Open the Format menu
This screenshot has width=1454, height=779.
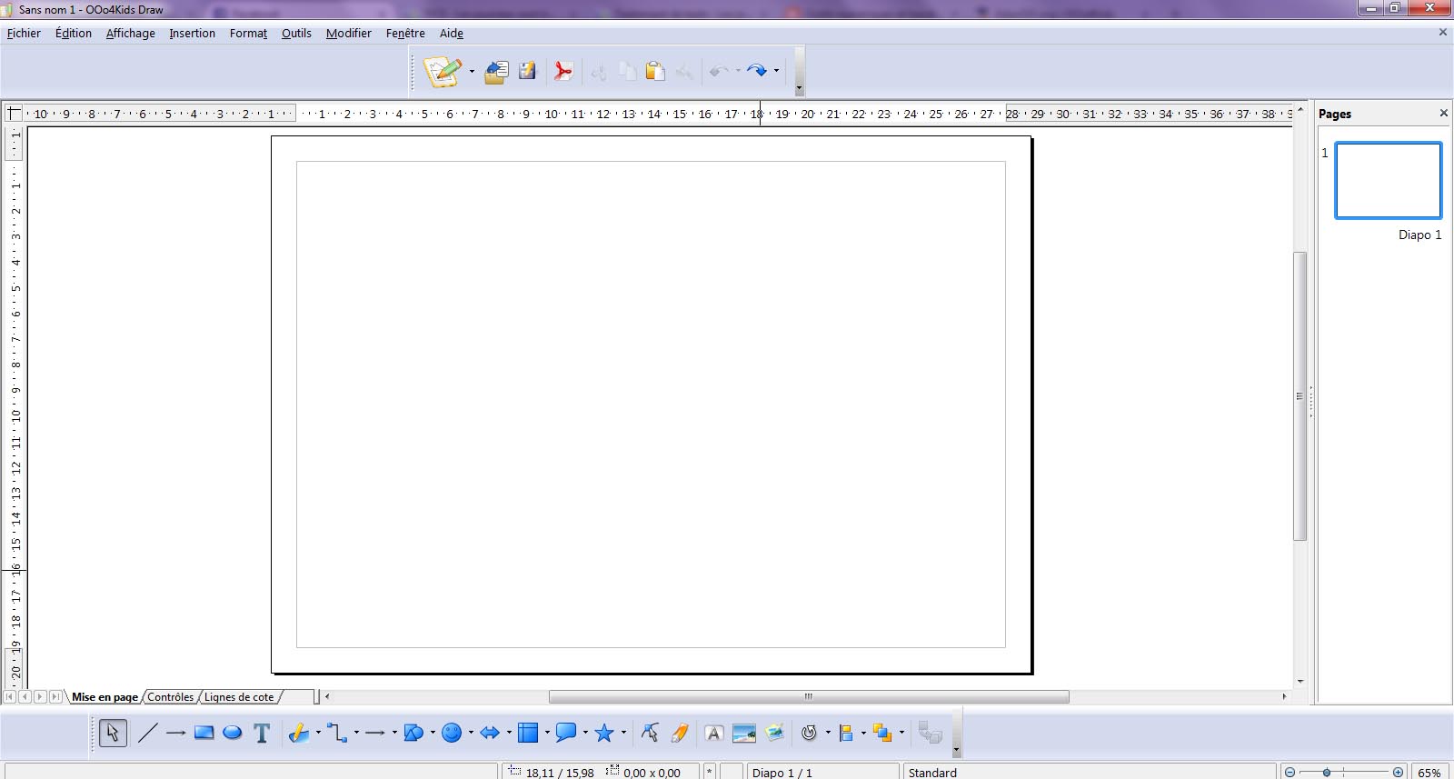pyautogui.click(x=248, y=33)
